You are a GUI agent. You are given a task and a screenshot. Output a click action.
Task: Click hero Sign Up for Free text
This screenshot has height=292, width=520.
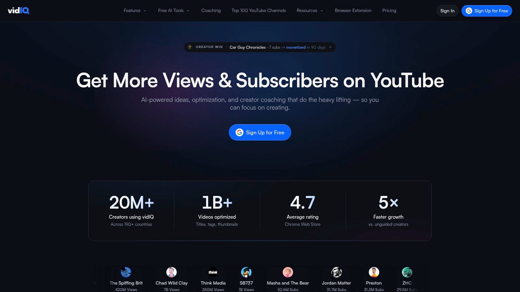[x=265, y=132]
